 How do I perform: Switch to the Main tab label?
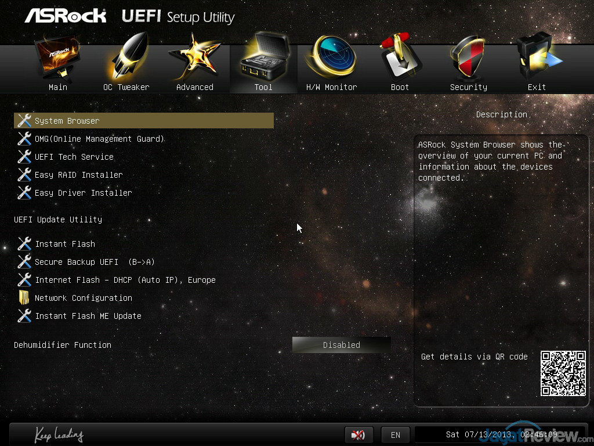click(x=58, y=87)
